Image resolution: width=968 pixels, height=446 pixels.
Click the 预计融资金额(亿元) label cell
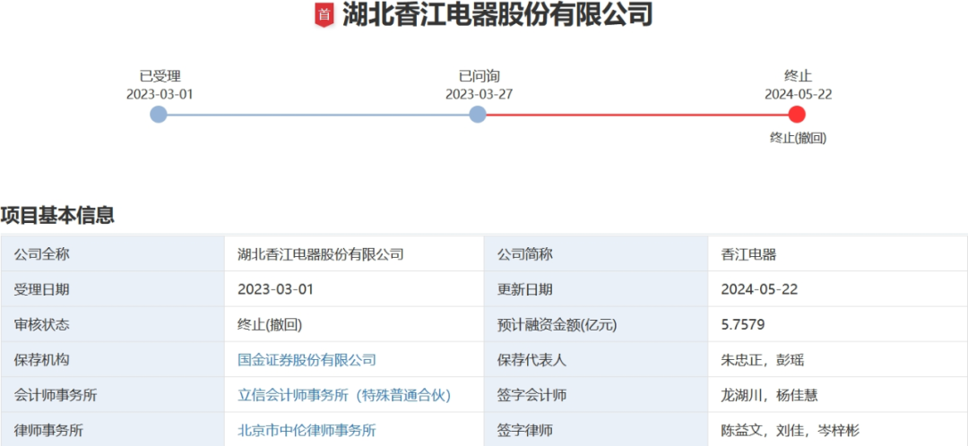pyautogui.click(x=596, y=324)
